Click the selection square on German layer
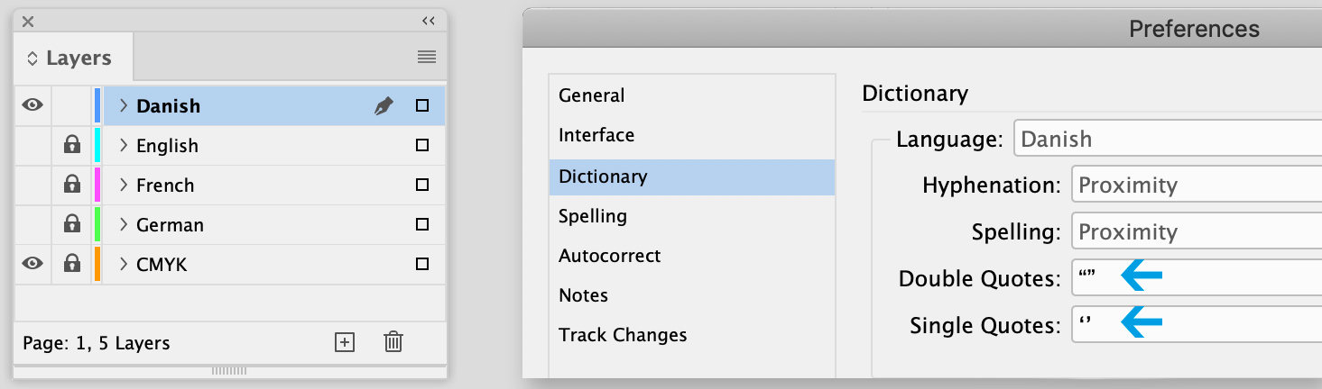The image size is (1322, 389). (x=421, y=225)
